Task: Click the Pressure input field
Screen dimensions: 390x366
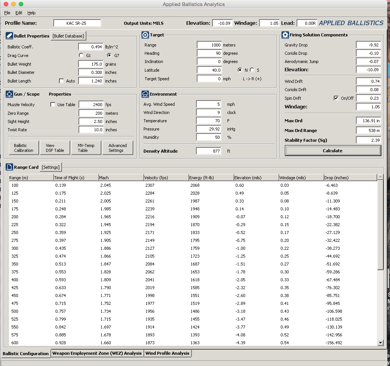Action: tap(208, 129)
